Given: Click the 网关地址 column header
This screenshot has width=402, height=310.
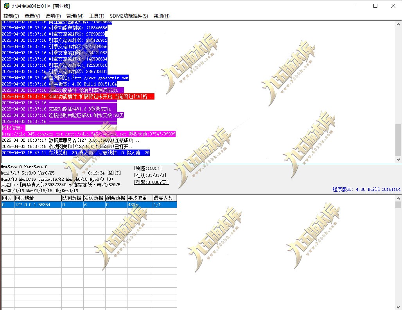Looking at the screenshot, I should pyautogui.click(x=38, y=198).
